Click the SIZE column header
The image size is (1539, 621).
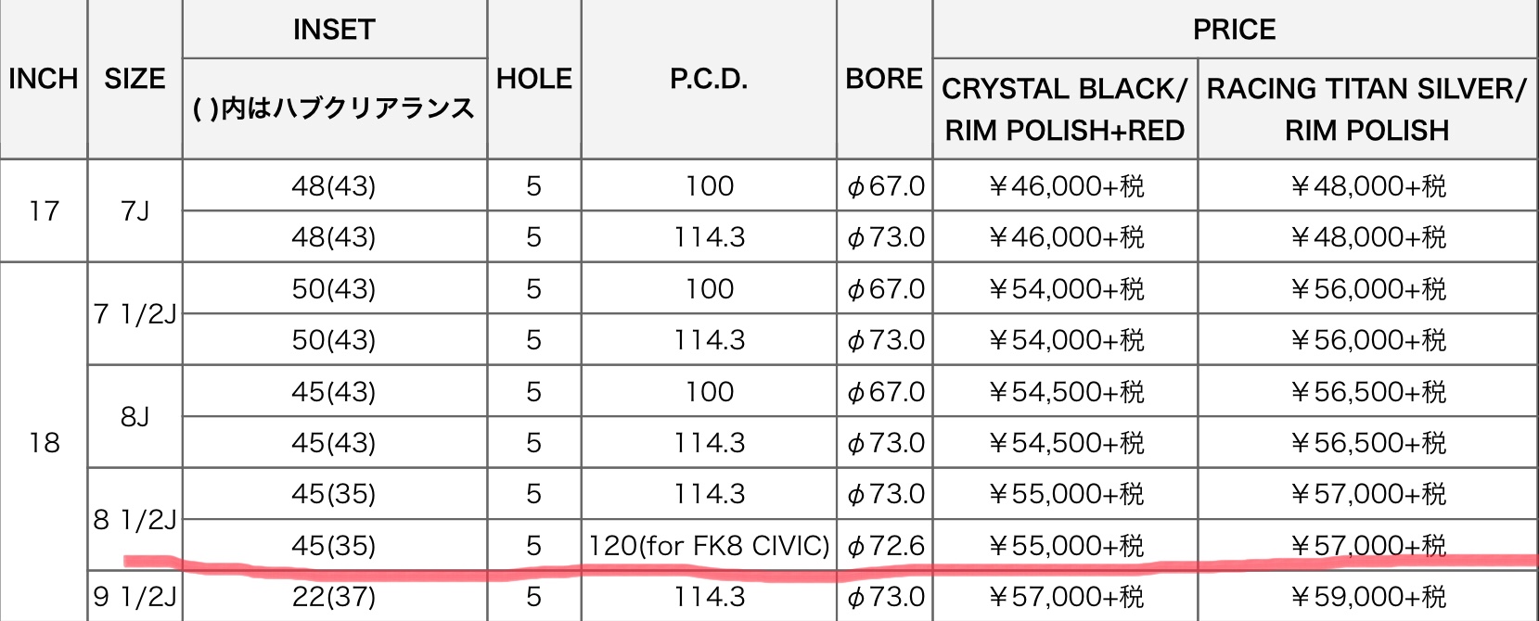(x=135, y=79)
